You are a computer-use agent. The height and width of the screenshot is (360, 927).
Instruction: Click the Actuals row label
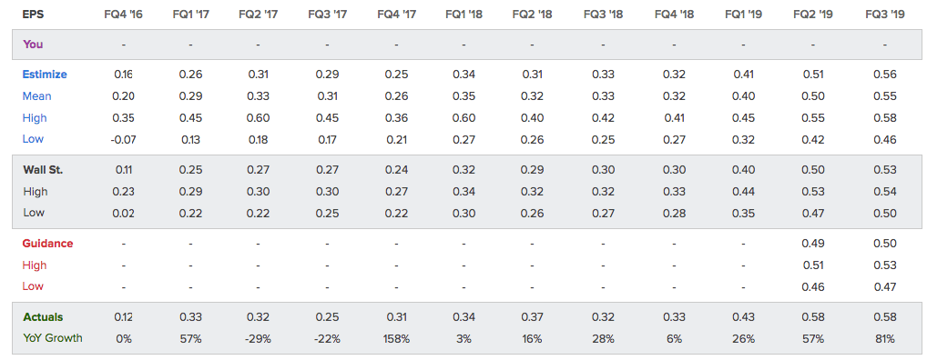point(43,317)
